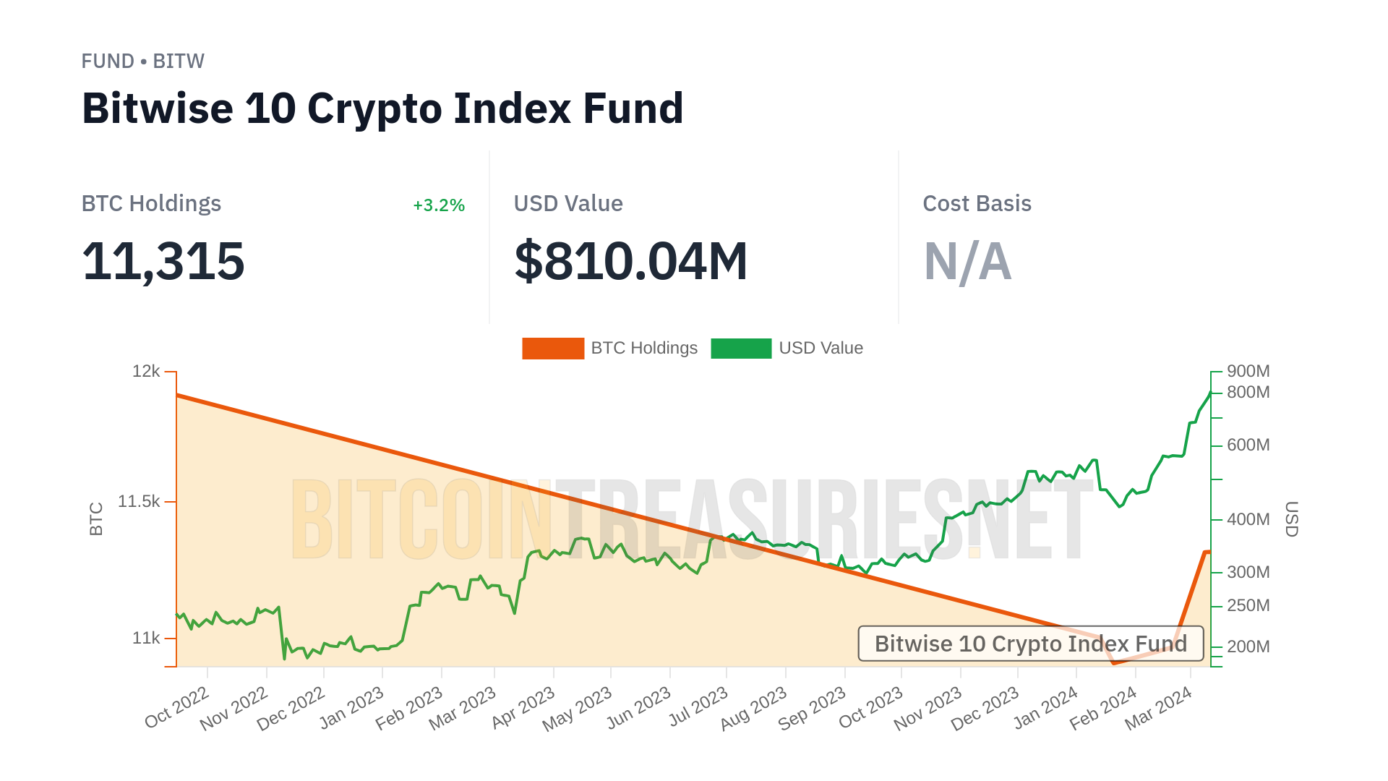Click the 900M USD axis tick label
The height and width of the screenshot is (781, 1388).
(x=1248, y=372)
